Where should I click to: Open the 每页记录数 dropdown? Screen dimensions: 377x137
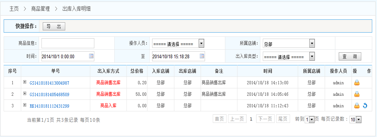point(355,120)
